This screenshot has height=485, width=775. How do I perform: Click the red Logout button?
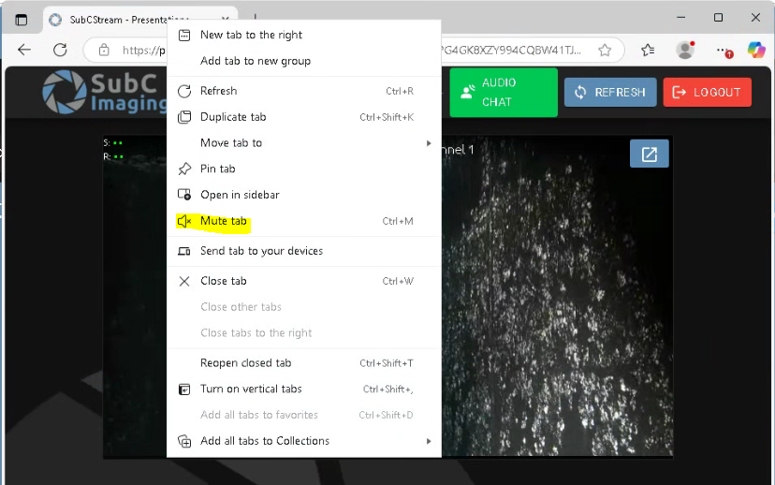click(707, 92)
